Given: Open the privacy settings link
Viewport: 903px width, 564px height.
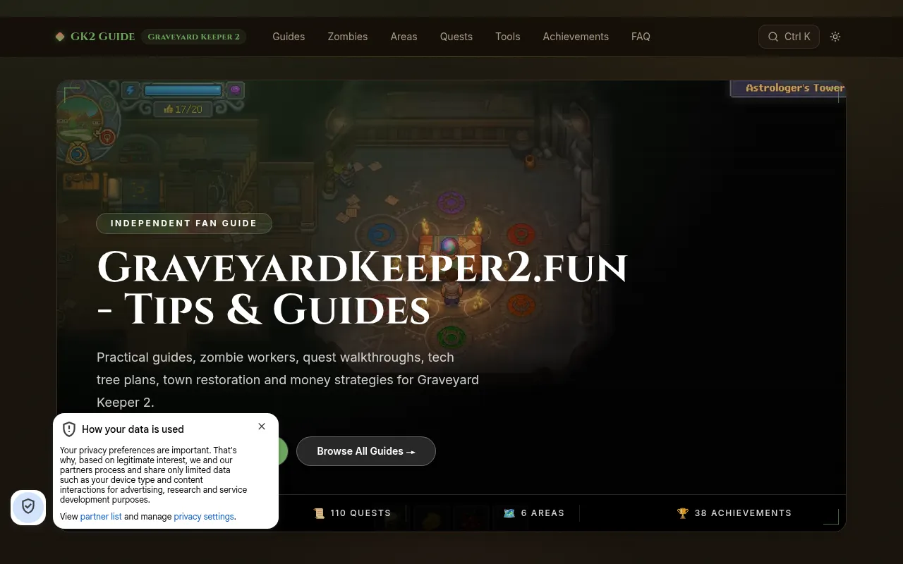Looking at the screenshot, I should [204, 517].
